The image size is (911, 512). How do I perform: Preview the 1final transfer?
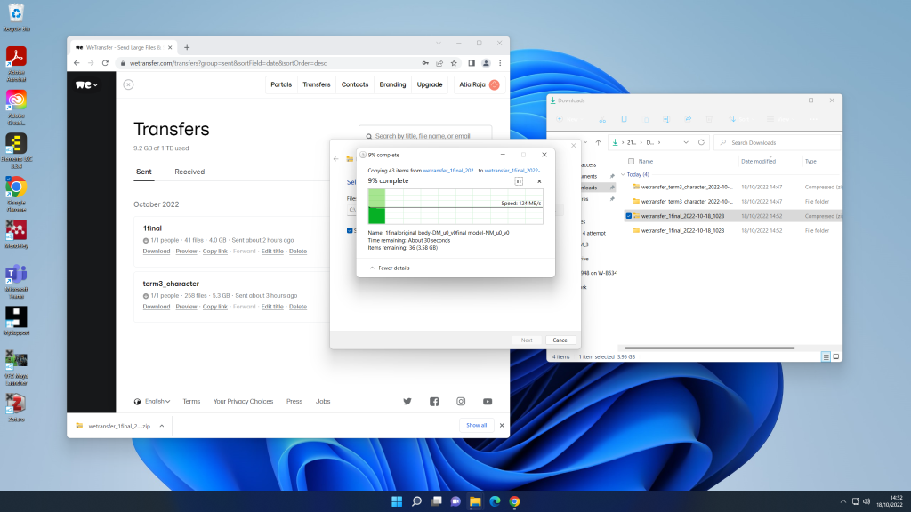coord(186,252)
